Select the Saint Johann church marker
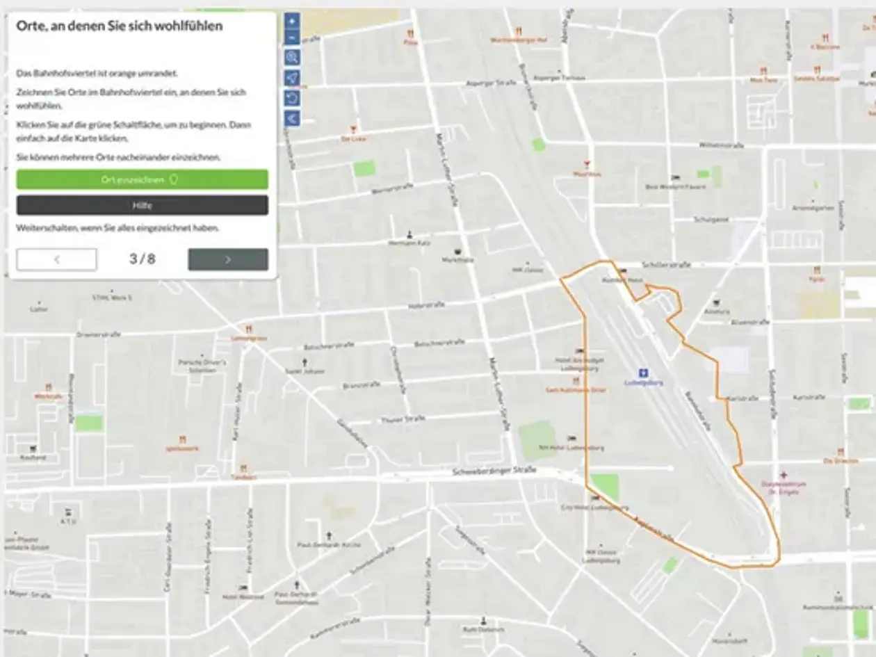 coord(305,362)
